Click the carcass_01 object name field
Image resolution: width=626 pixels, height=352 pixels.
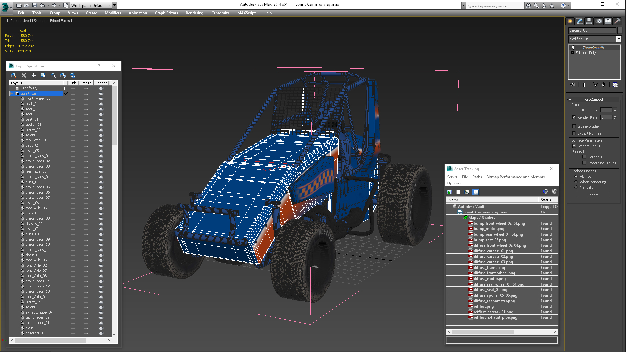(x=592, y=30)
